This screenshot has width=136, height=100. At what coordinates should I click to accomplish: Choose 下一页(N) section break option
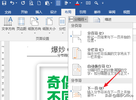[x=100, y=92]
